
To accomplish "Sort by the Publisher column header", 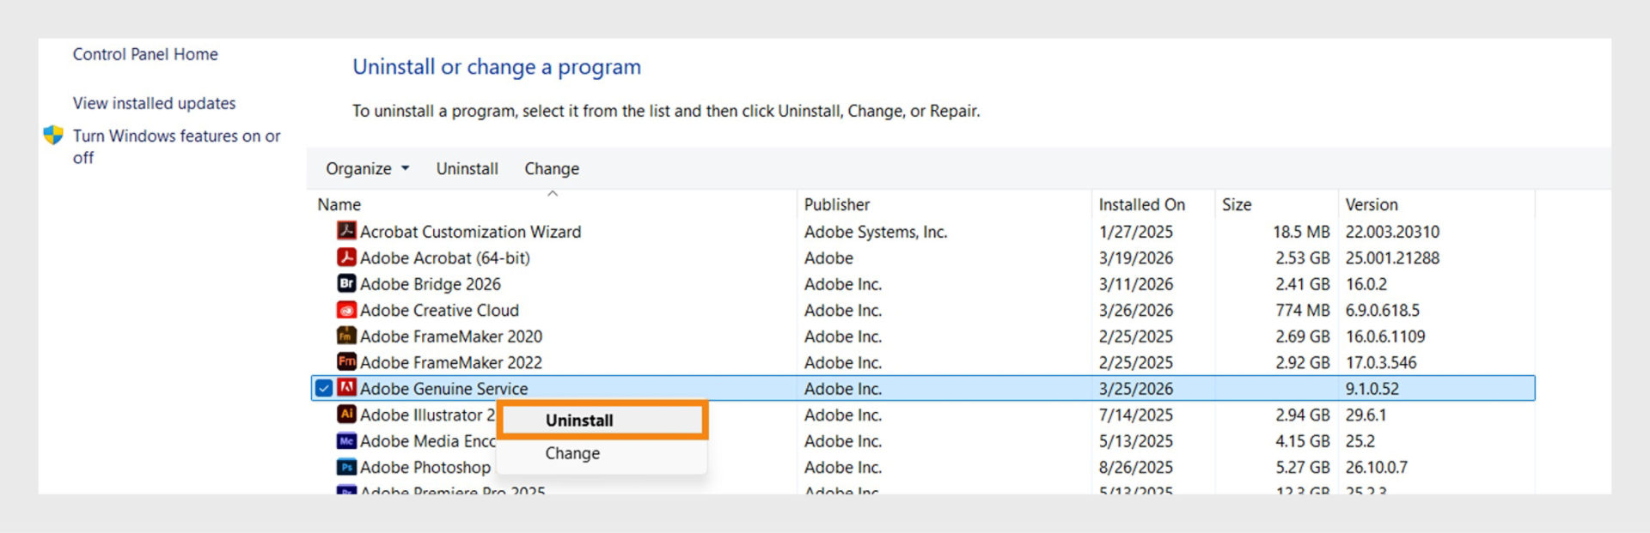I will [837, 204].
